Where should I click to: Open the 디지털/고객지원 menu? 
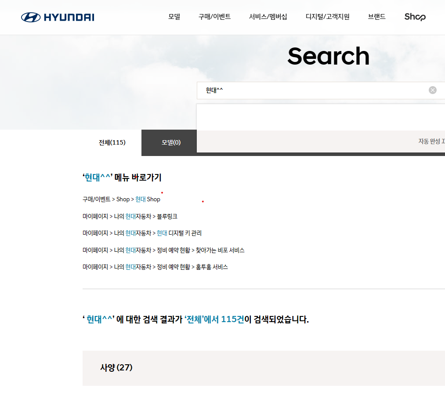click(327, 17)
